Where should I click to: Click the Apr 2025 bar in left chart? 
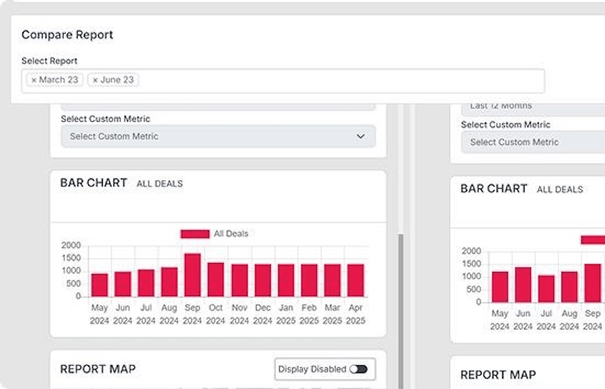[355, 280]
